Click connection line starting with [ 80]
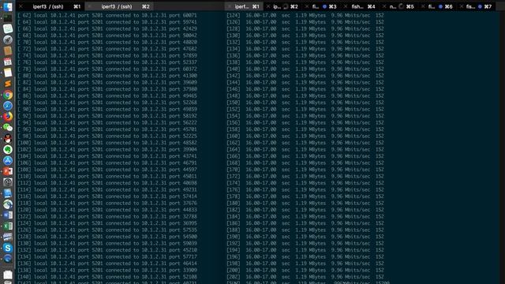The image size is (505, 284). point(107,76)
